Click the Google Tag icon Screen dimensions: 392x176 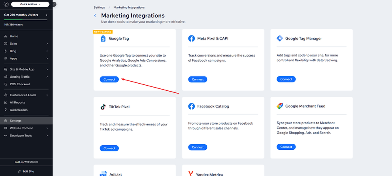pyautogui.click(x=103, y=38)
